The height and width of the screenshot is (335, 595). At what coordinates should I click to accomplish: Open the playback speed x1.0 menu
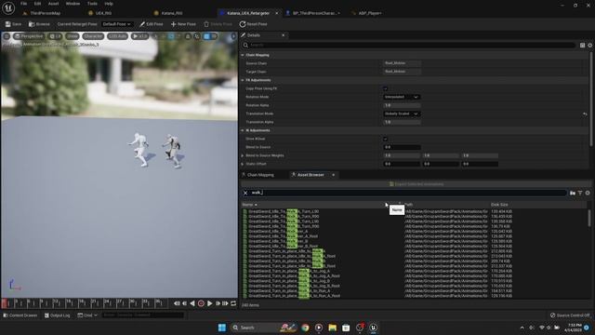click(139, 36)
